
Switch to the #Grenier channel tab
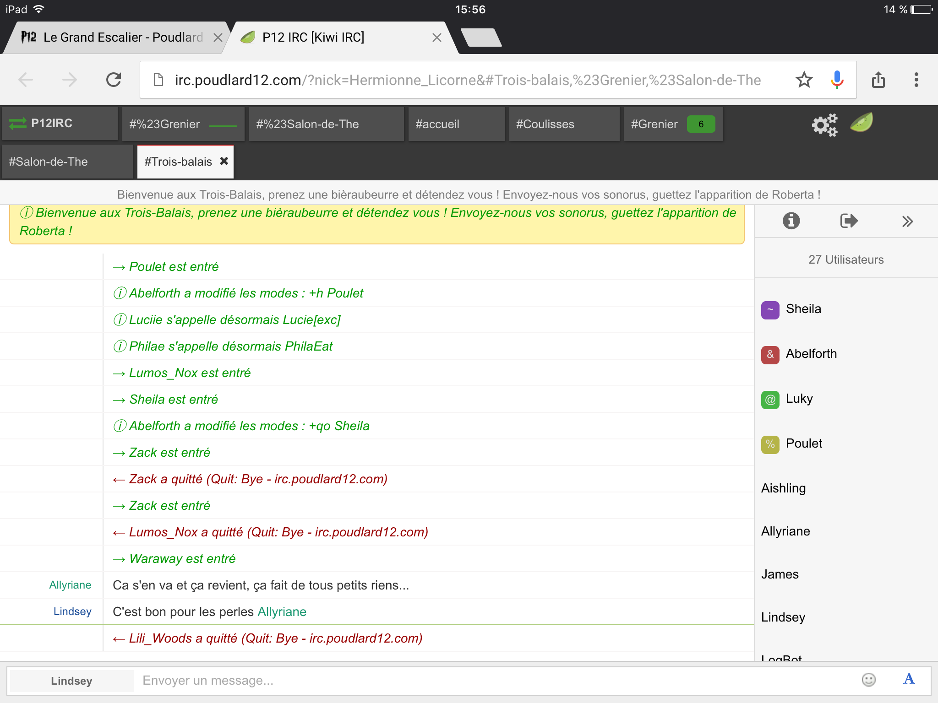pos(654,124)
